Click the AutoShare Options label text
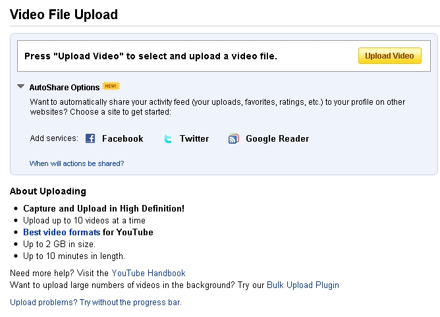 click(65, 87)
